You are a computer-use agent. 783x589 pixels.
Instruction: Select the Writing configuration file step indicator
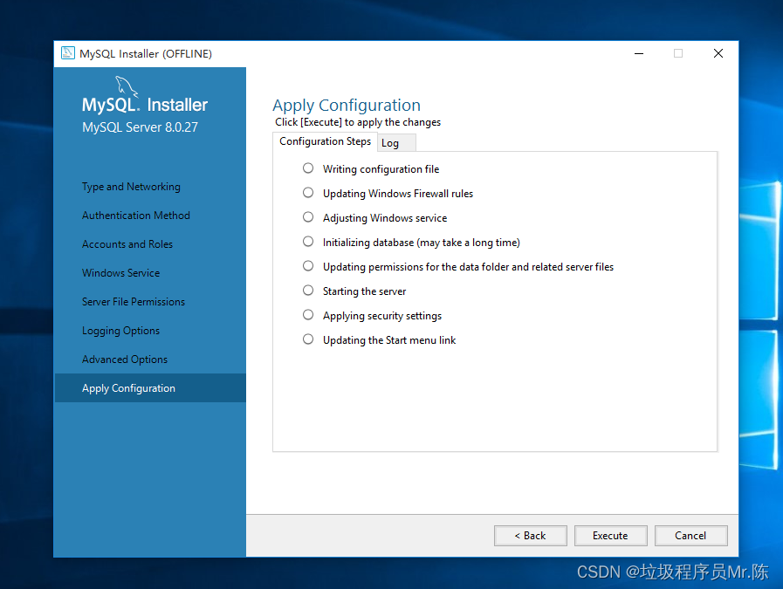point(308,168)
